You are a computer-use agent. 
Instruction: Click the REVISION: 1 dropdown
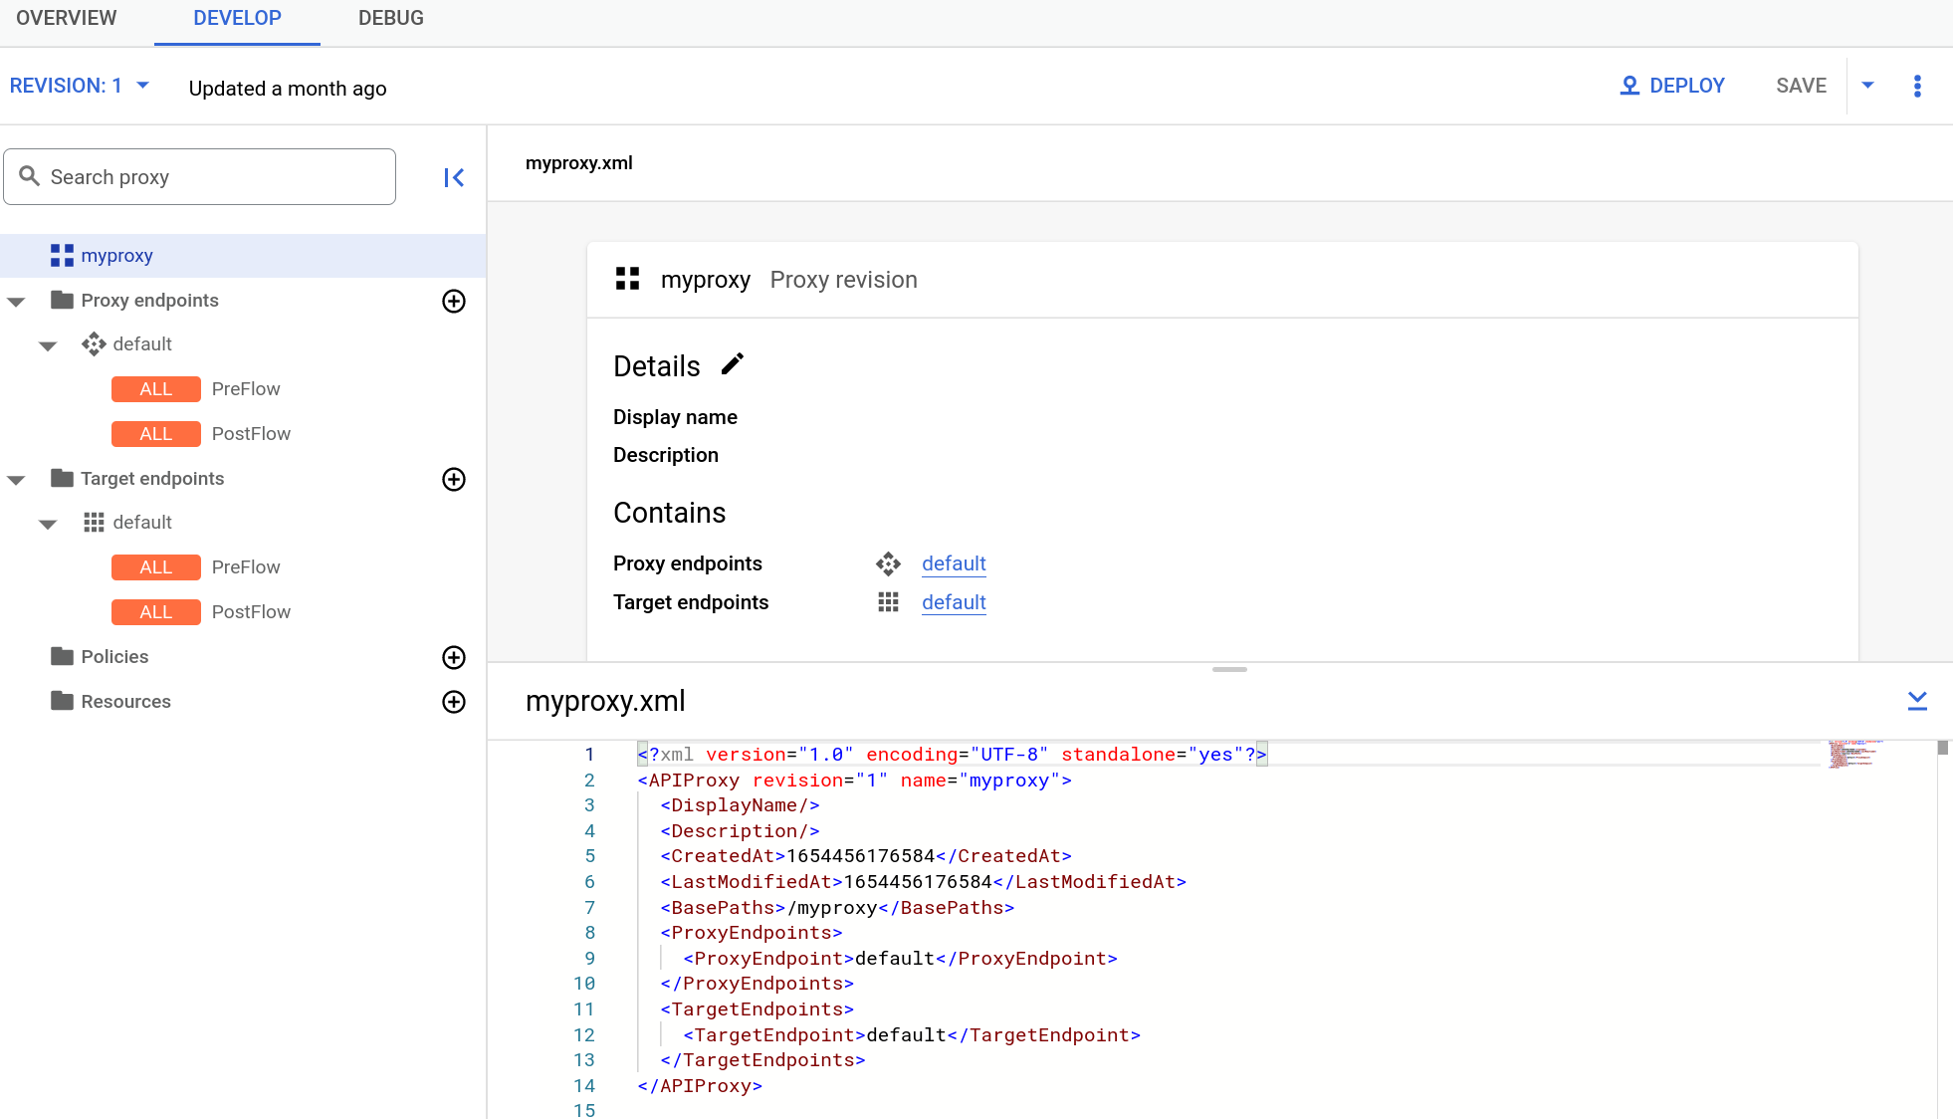coord(78,86)
